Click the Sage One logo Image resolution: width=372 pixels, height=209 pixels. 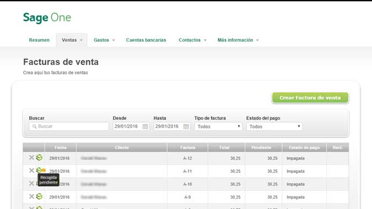[x=47, y=18]
